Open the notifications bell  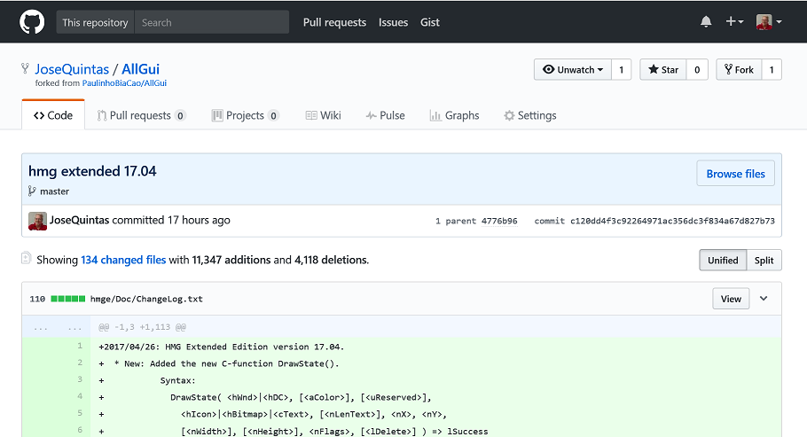(706, 22)
